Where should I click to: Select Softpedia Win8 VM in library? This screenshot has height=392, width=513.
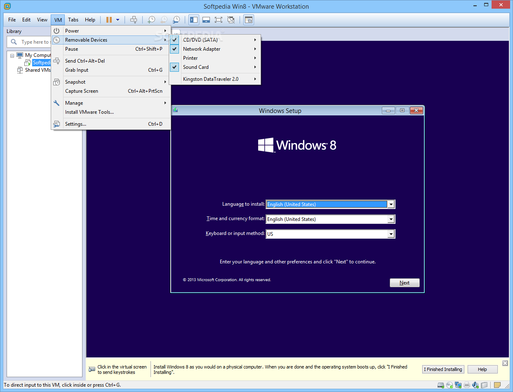[42, 63]
